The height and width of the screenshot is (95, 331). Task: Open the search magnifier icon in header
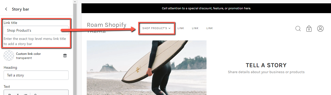[298, 28]
